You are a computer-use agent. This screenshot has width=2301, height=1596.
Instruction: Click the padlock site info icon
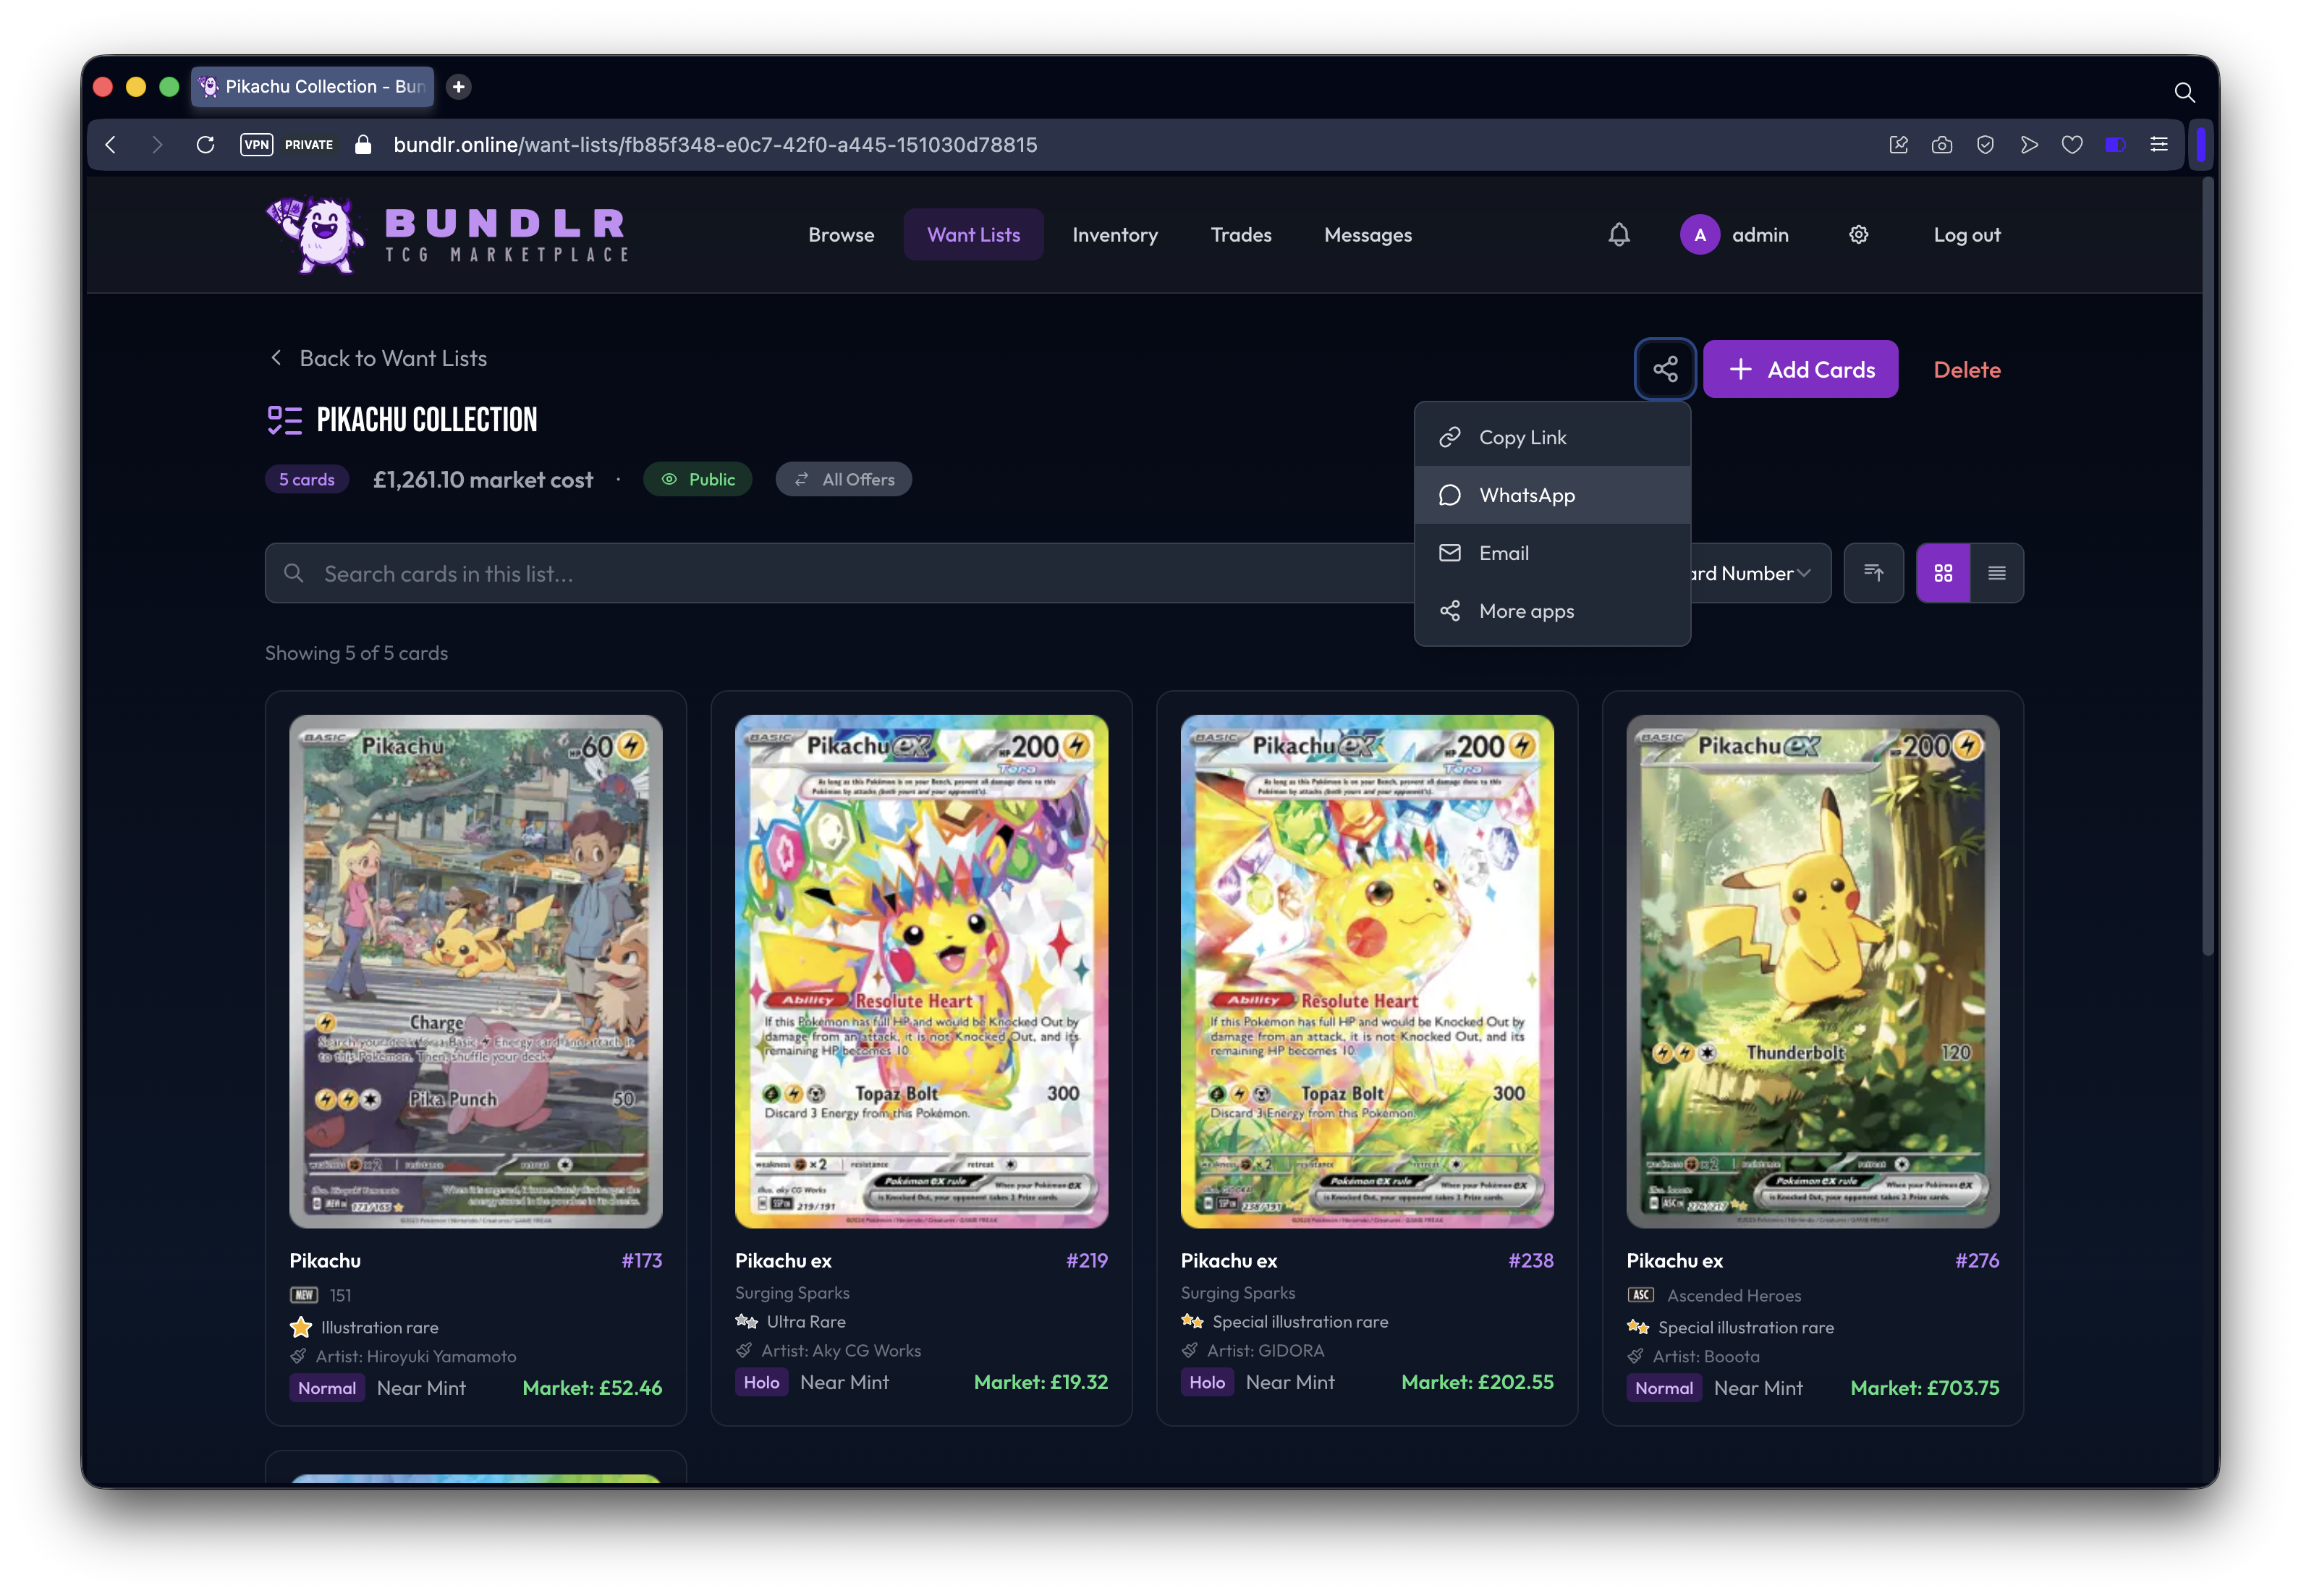pyautogui.click(x=364, y=145)
